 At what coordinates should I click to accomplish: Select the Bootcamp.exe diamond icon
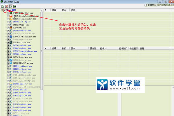pyautogui.click(x=11, y=57)
